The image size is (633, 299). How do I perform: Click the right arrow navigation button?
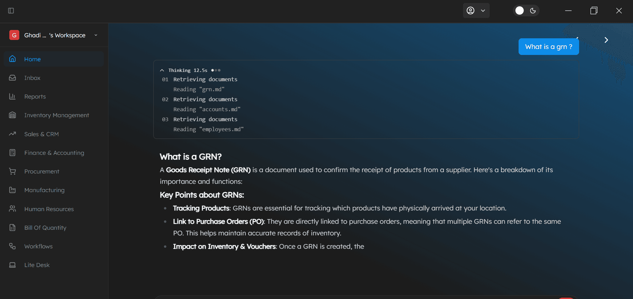(606, 40)
